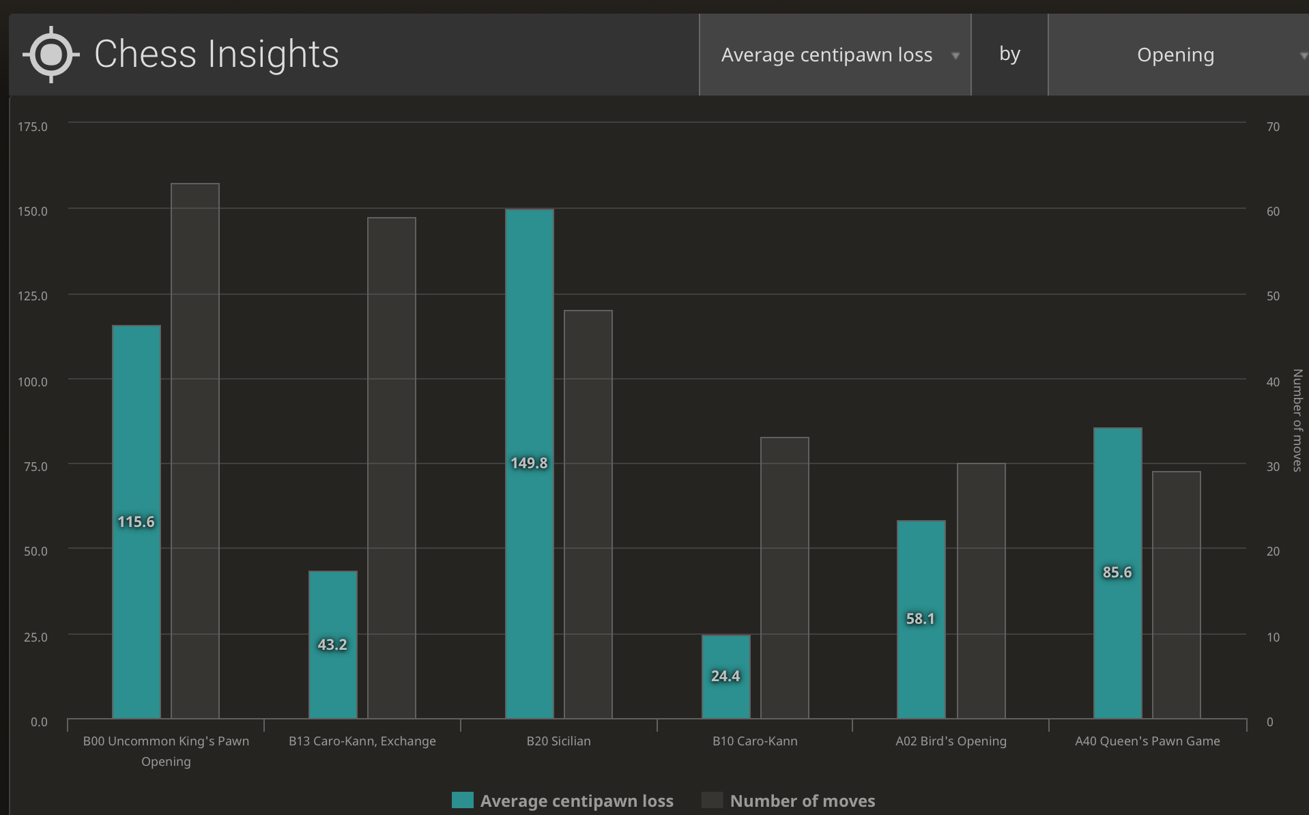The image size is (1309, 815).
Task: Click the arrow beside Average centipawn loss
Action: (x=955, y=56)
